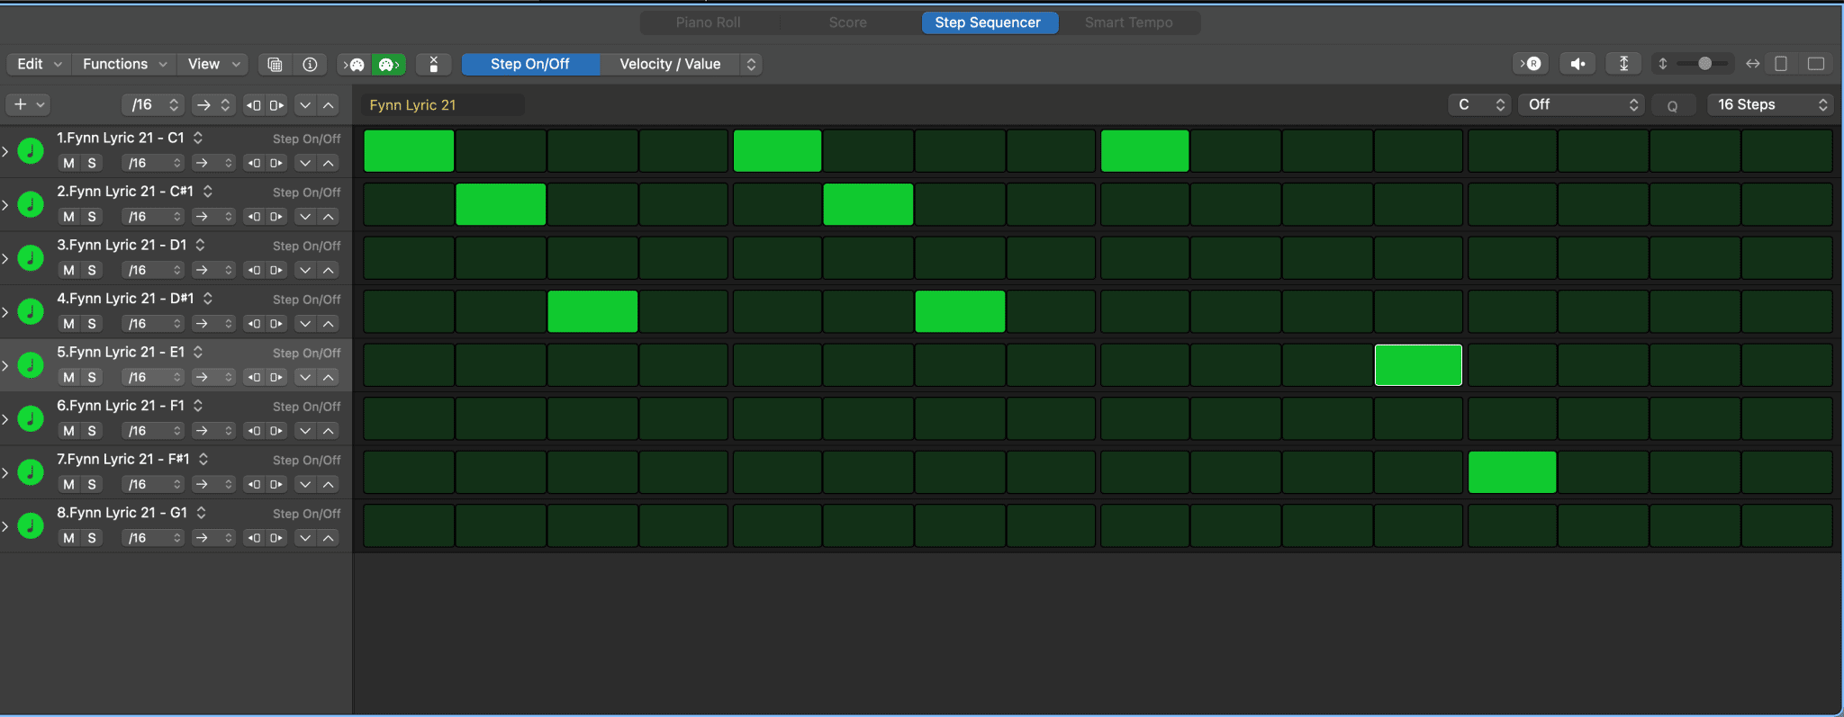Screen dimensions: 1844x717
Task: Open the Pattern Browser icon in toolbar
Action: click(276, 64)
